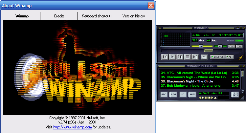246x133 pixels.
Task: Click the playlist scroll up arrow
Action: 242,91
